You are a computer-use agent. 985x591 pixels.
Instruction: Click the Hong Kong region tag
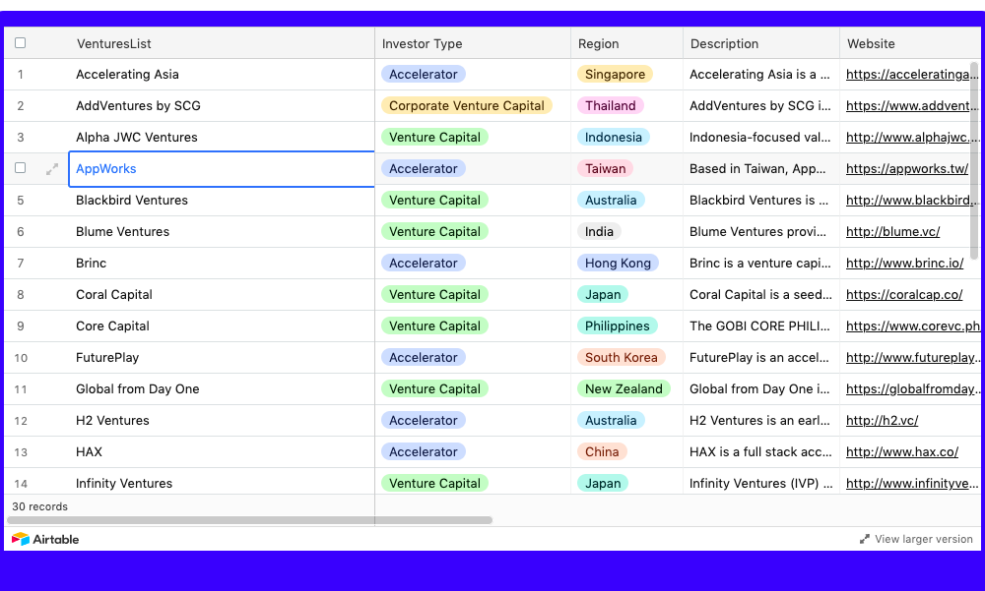point(618,263)
